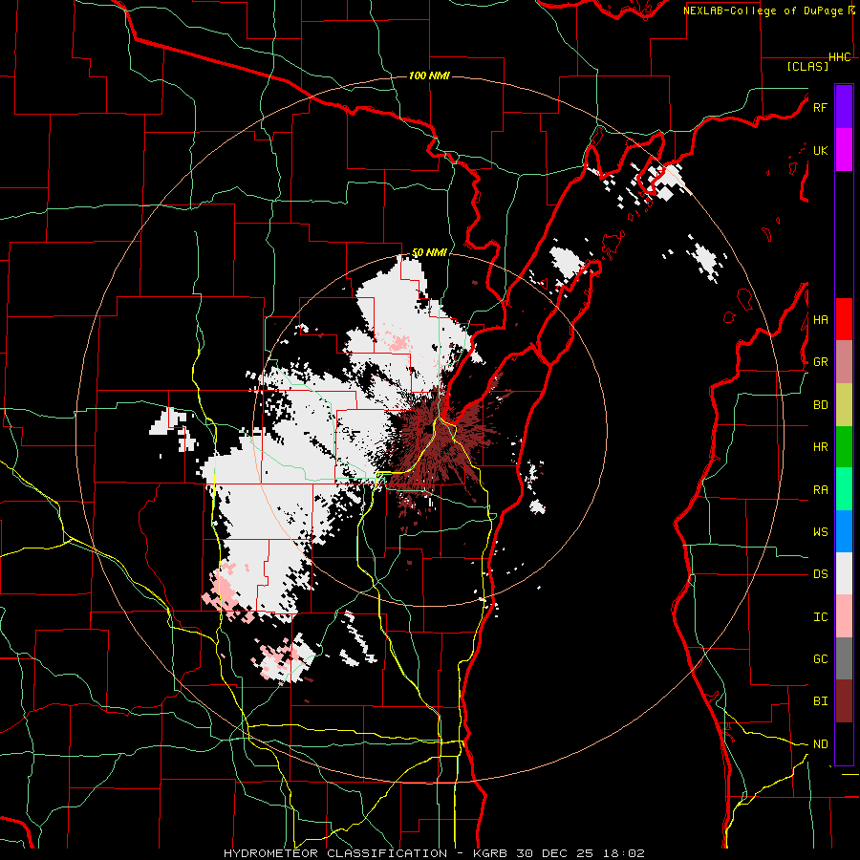Image resolution: width=860 pixels, height=860 pixels.
Task: Click the red HA color swatch
Action: pos(844,319)
